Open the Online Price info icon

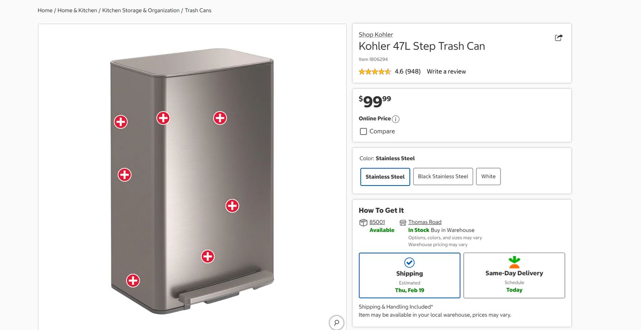pos(395,119)
